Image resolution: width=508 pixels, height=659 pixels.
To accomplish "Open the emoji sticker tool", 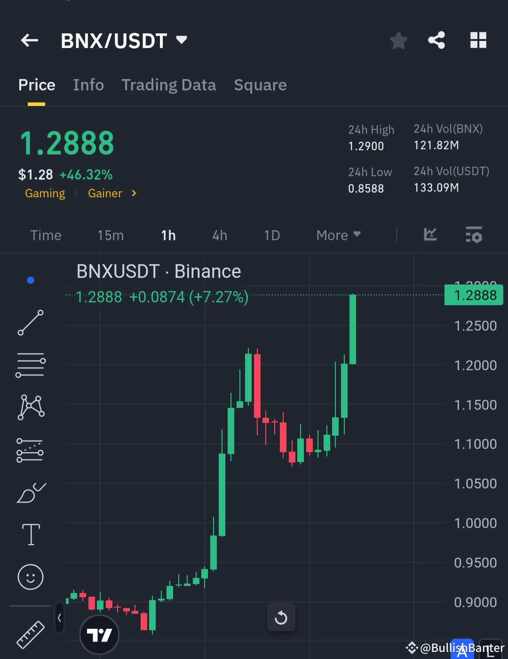I will [30, 577].
